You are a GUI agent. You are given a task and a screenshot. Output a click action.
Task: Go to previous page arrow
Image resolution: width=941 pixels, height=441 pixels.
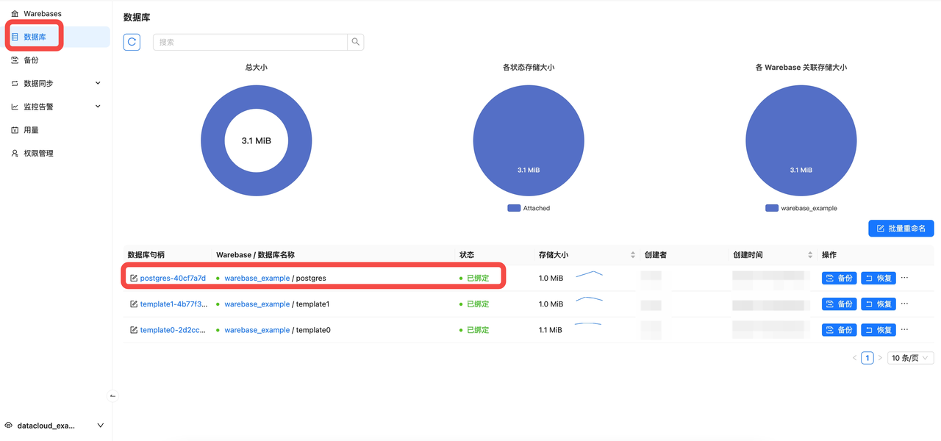click(x=854, y=358)
